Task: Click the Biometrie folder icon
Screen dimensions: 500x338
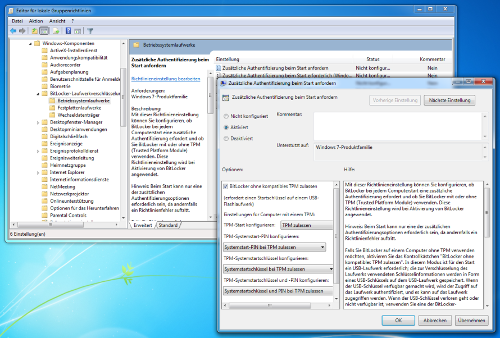Action: click(44, 86)
